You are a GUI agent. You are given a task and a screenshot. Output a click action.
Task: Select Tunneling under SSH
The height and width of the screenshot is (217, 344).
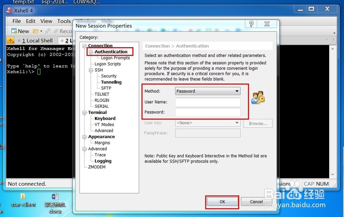click(x=111, y=82)
